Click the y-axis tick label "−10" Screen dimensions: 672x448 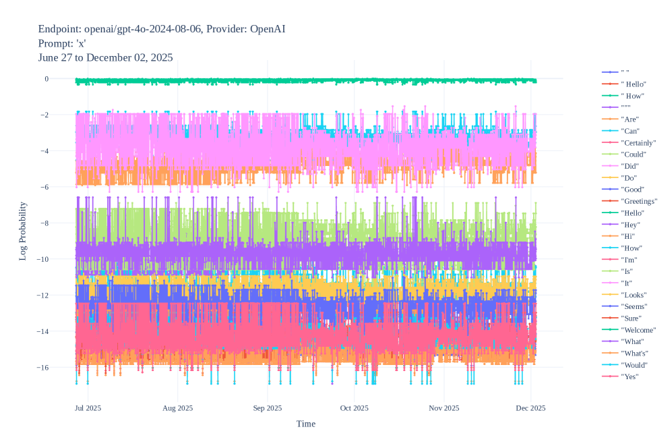click(x=42, y=259)
